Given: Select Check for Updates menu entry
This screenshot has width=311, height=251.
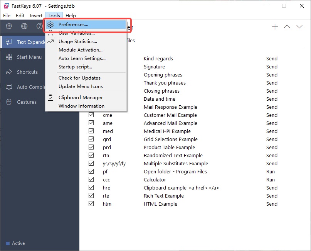Looking at the screenshot, I should 86,78.
